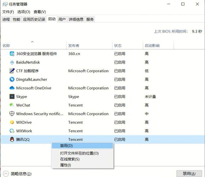This screenshot has height=177, width=205.
Task: Switch to the 详细信息 tab
Action: (76, 19)
